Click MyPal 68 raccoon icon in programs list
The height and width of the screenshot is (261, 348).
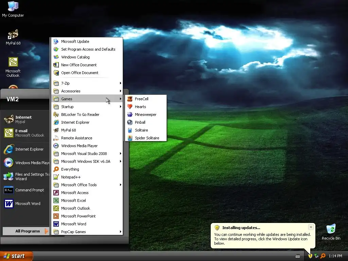point(56,130)
